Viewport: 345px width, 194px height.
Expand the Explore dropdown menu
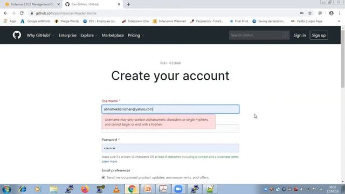pyautogui.click(x=88, y=35)
